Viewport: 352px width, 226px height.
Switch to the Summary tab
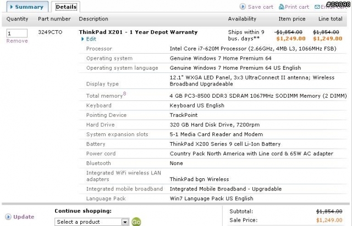[x=27, y=7]
